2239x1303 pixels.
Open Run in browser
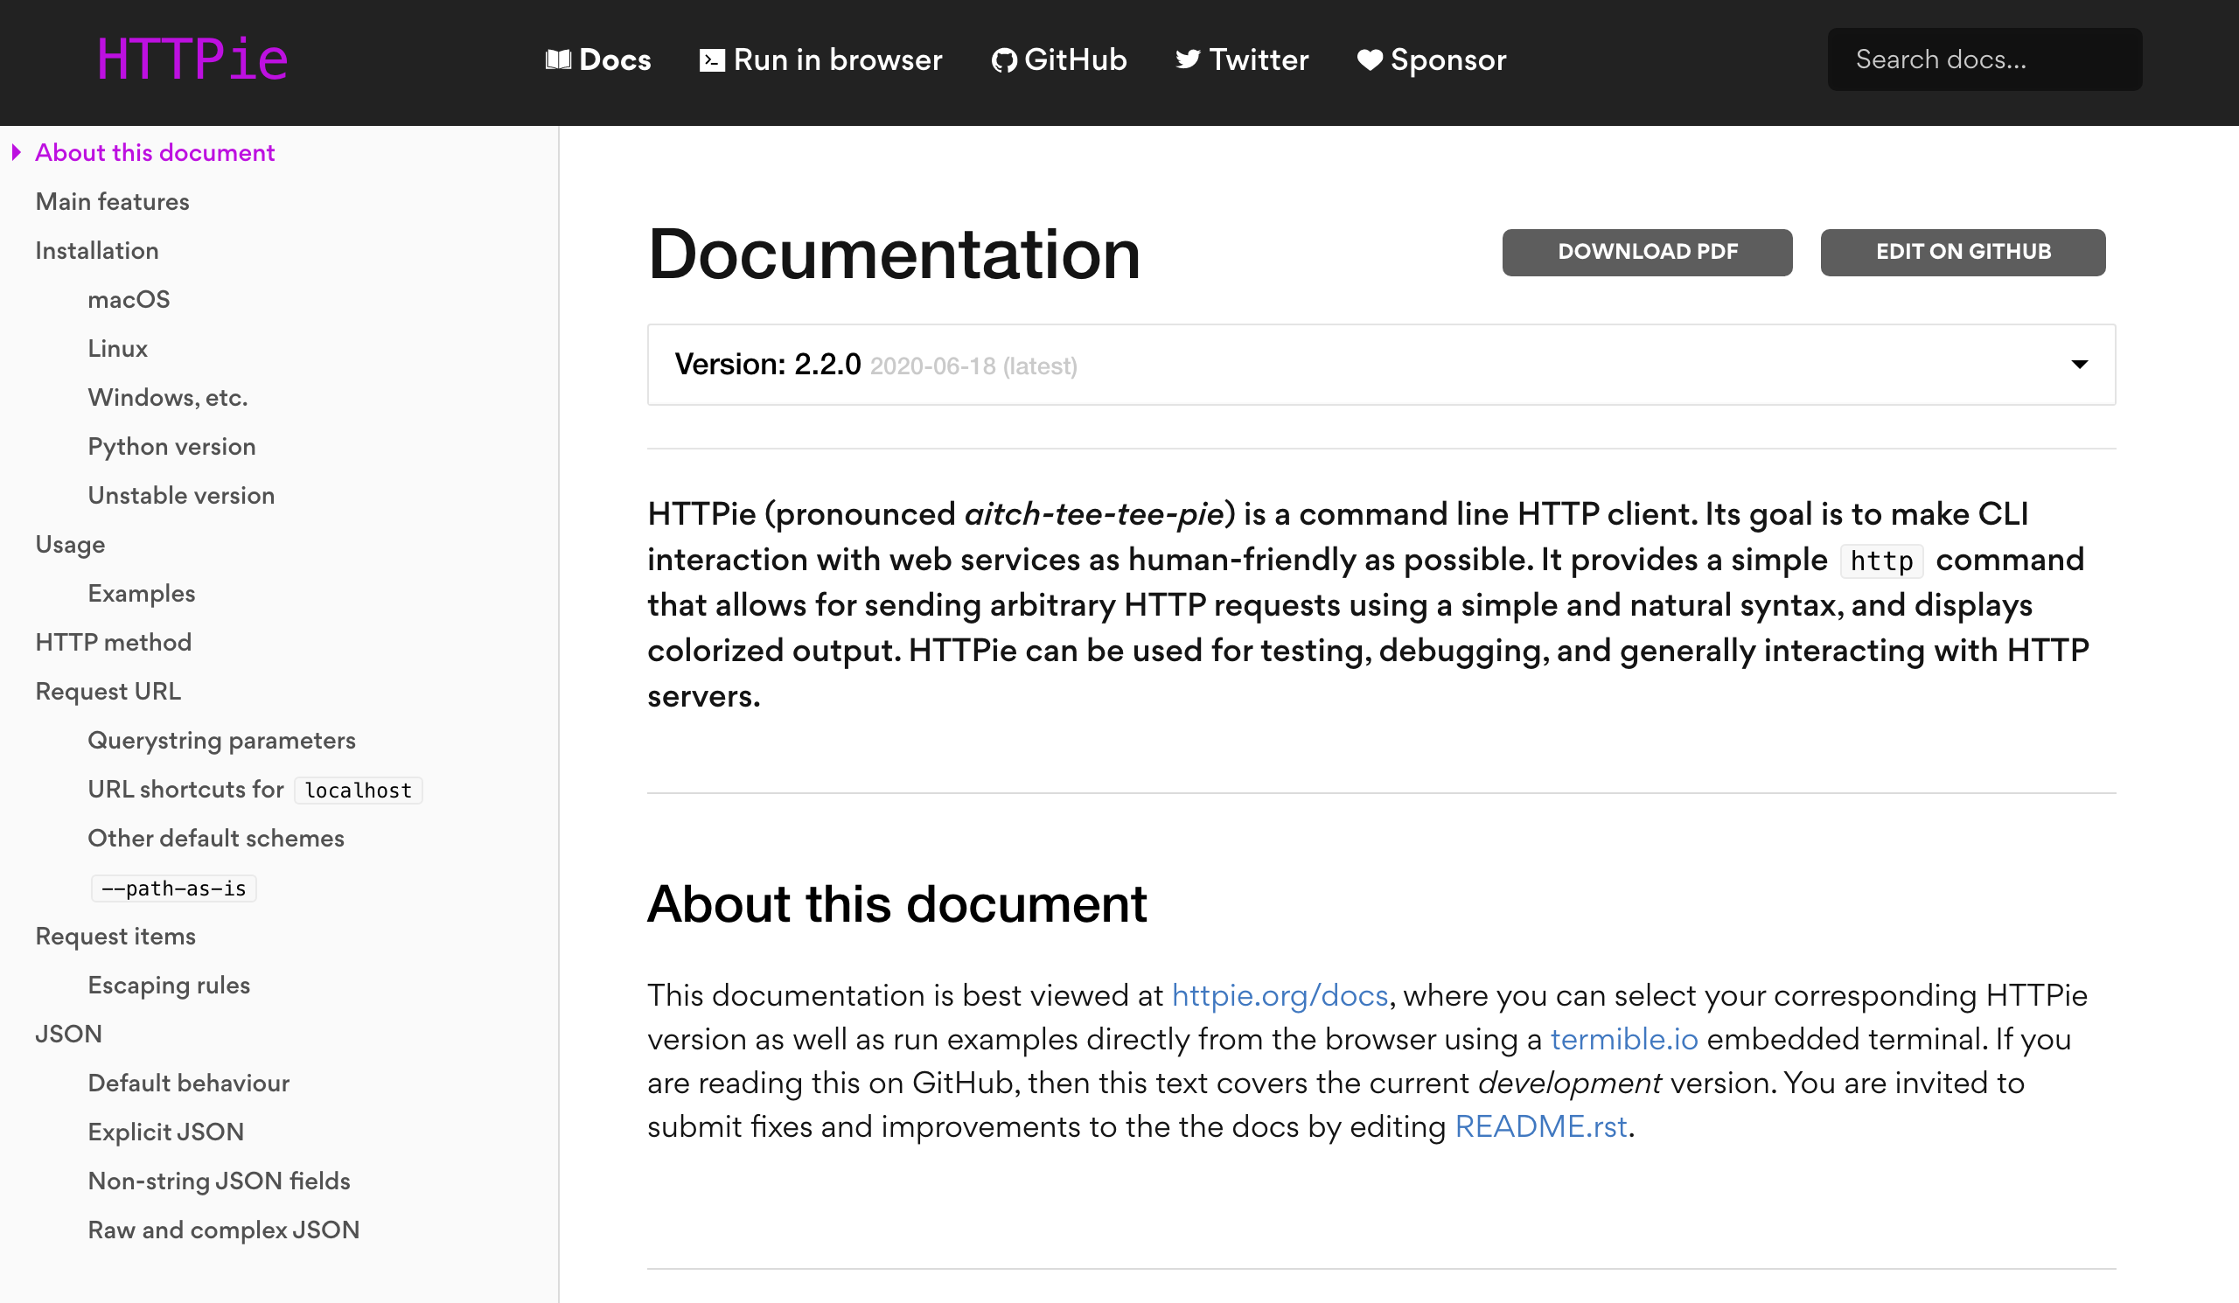point(821,59)
